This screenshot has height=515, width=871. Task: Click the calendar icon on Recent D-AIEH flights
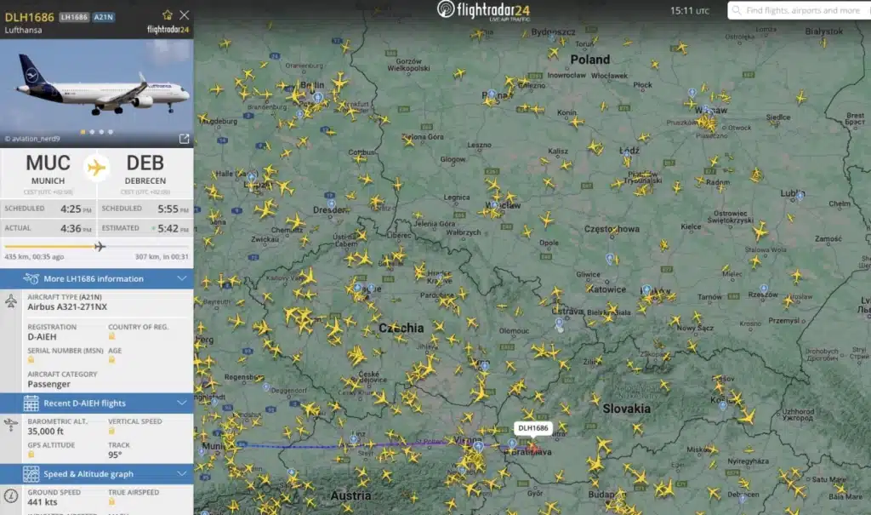click(31, 403)
